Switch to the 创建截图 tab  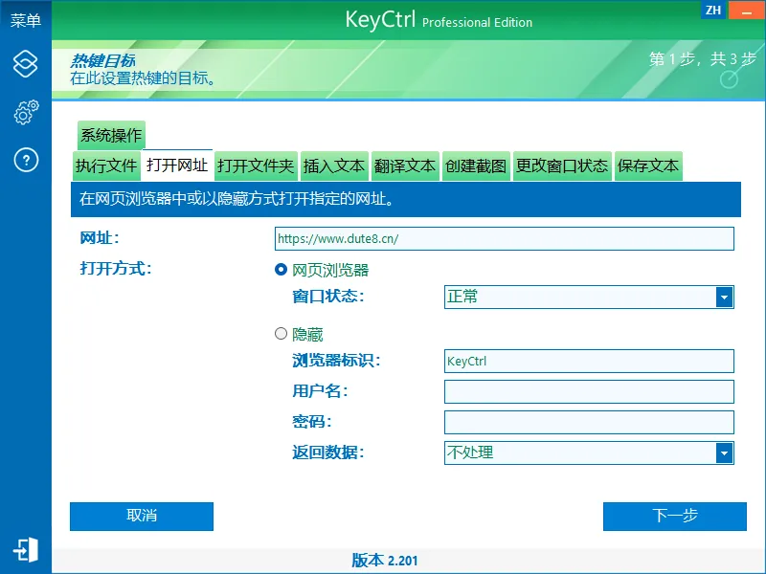[x=476, y=166]
